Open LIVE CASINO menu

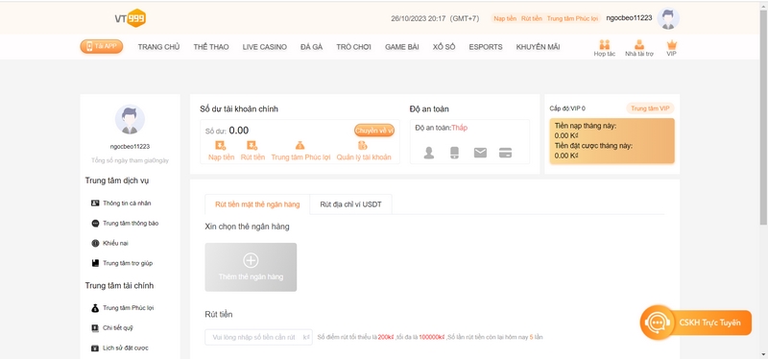coord(265,47)
